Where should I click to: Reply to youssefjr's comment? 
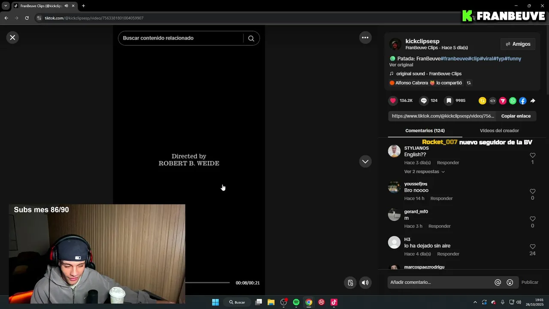pyautogui.click(x=441, y=198)
